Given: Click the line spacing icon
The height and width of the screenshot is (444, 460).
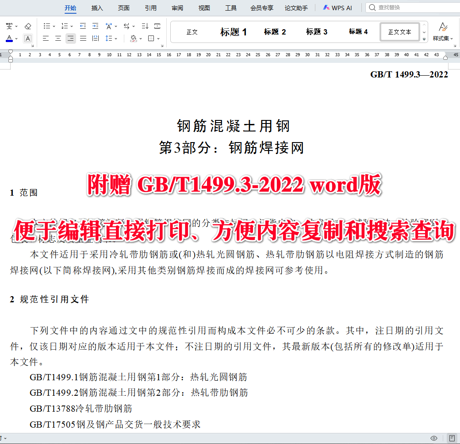Looking at the screenshot, I should (x=108, y=39).
